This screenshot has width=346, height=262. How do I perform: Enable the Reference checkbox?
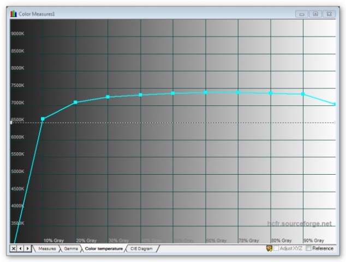pos(309,248)
